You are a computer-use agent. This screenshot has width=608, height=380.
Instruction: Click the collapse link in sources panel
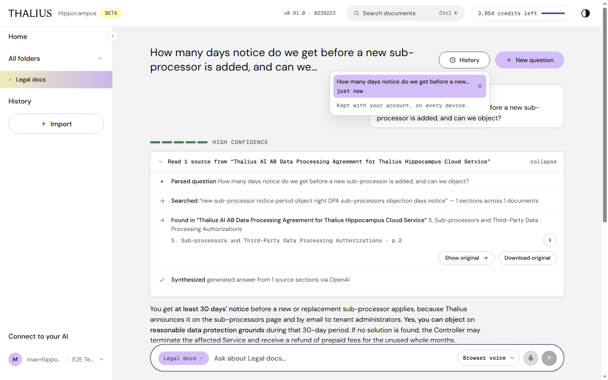(543, 162)
